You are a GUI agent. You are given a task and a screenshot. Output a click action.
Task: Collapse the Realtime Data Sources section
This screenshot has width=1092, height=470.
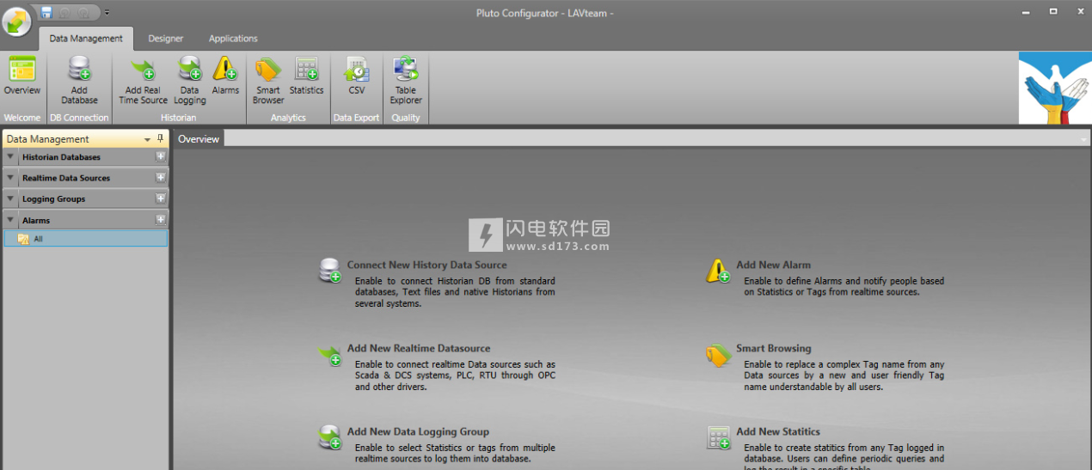(x=10, y=178)
